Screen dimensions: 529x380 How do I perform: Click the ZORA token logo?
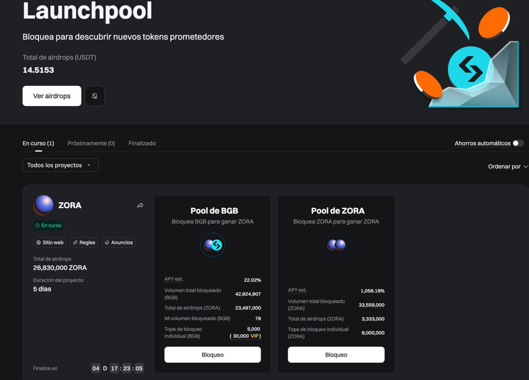[43, 205]
